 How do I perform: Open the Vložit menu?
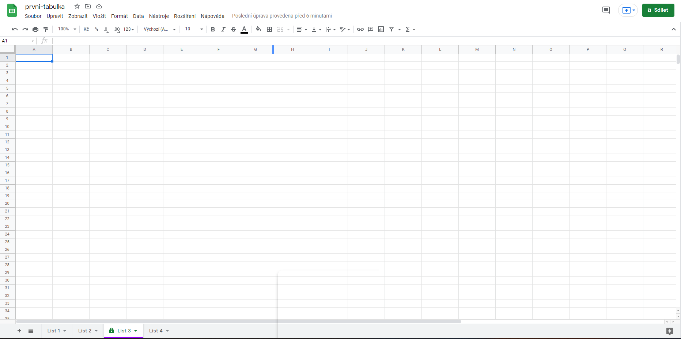pyautogui.click(x=99, y=16)
